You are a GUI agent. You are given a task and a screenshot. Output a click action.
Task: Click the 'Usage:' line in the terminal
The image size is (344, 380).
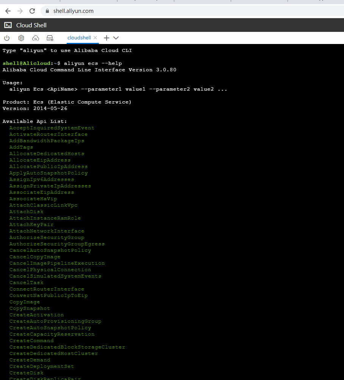(13, 83)
